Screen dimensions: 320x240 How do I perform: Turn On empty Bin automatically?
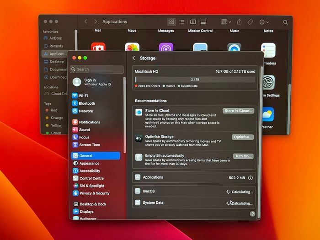point(243,156)
